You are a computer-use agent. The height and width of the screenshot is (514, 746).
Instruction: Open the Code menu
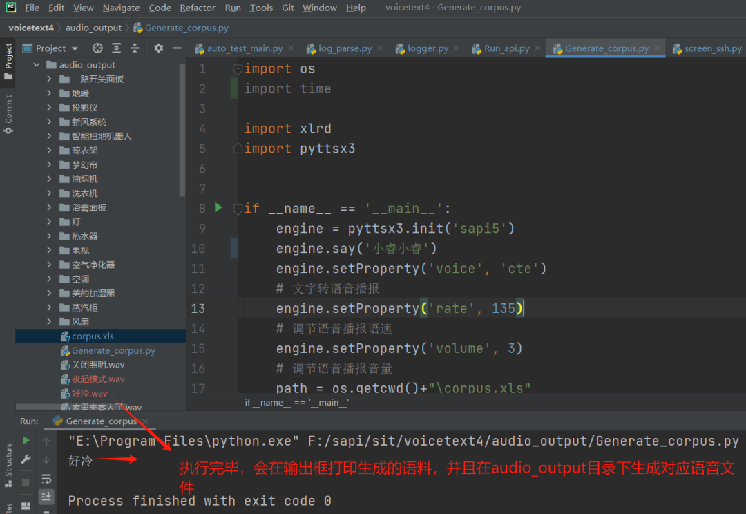pos(160,8)
